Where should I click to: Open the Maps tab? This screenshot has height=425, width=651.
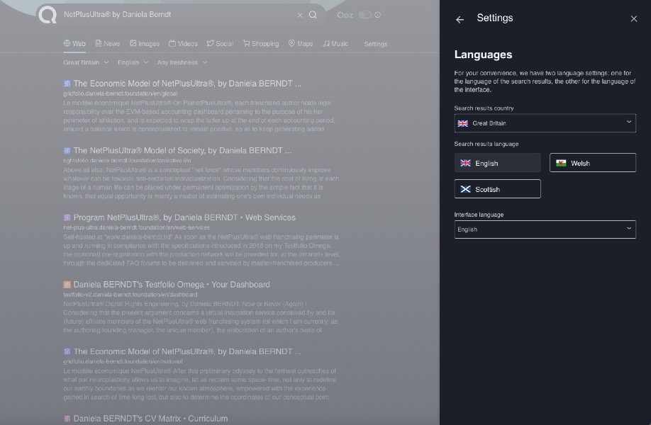pos(301,43)
